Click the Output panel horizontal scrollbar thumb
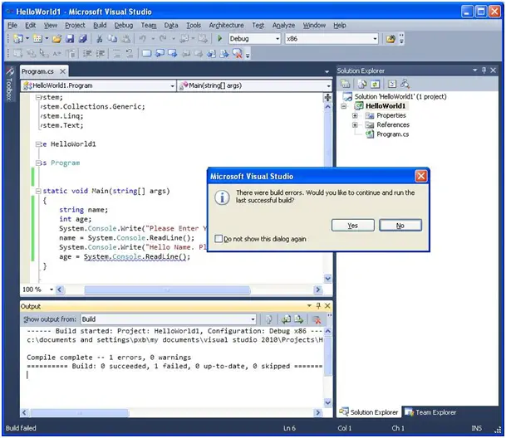Viewport: 506px width, 438px height. [80, 413]
